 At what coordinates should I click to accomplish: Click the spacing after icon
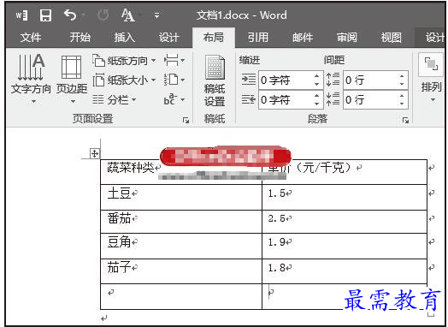tap(333, 99)
